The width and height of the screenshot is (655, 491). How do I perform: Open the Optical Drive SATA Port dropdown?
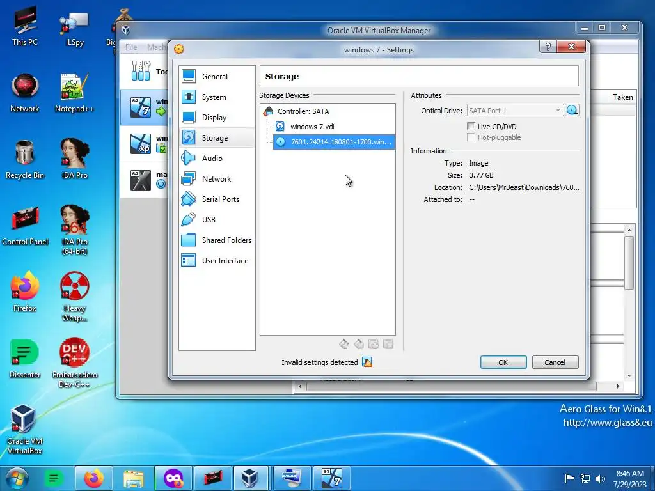coord(515,111)
